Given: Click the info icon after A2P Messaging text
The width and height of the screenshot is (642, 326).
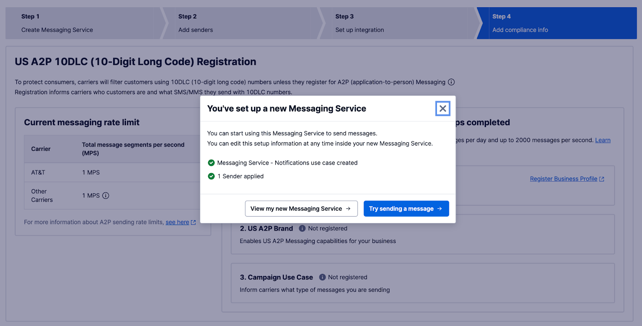Looking at the screenshot, I should [451, 82].
